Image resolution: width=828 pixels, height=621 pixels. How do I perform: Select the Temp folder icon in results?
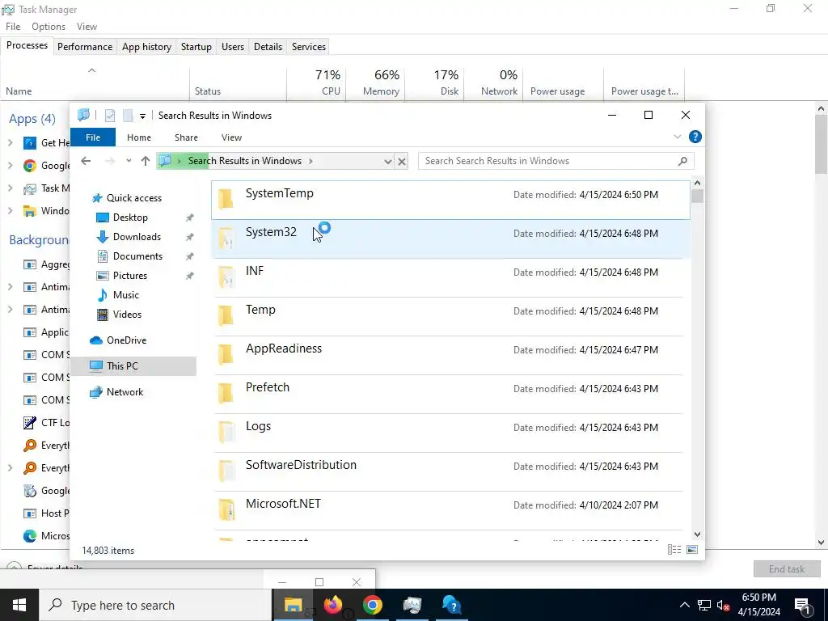point(226,316)
